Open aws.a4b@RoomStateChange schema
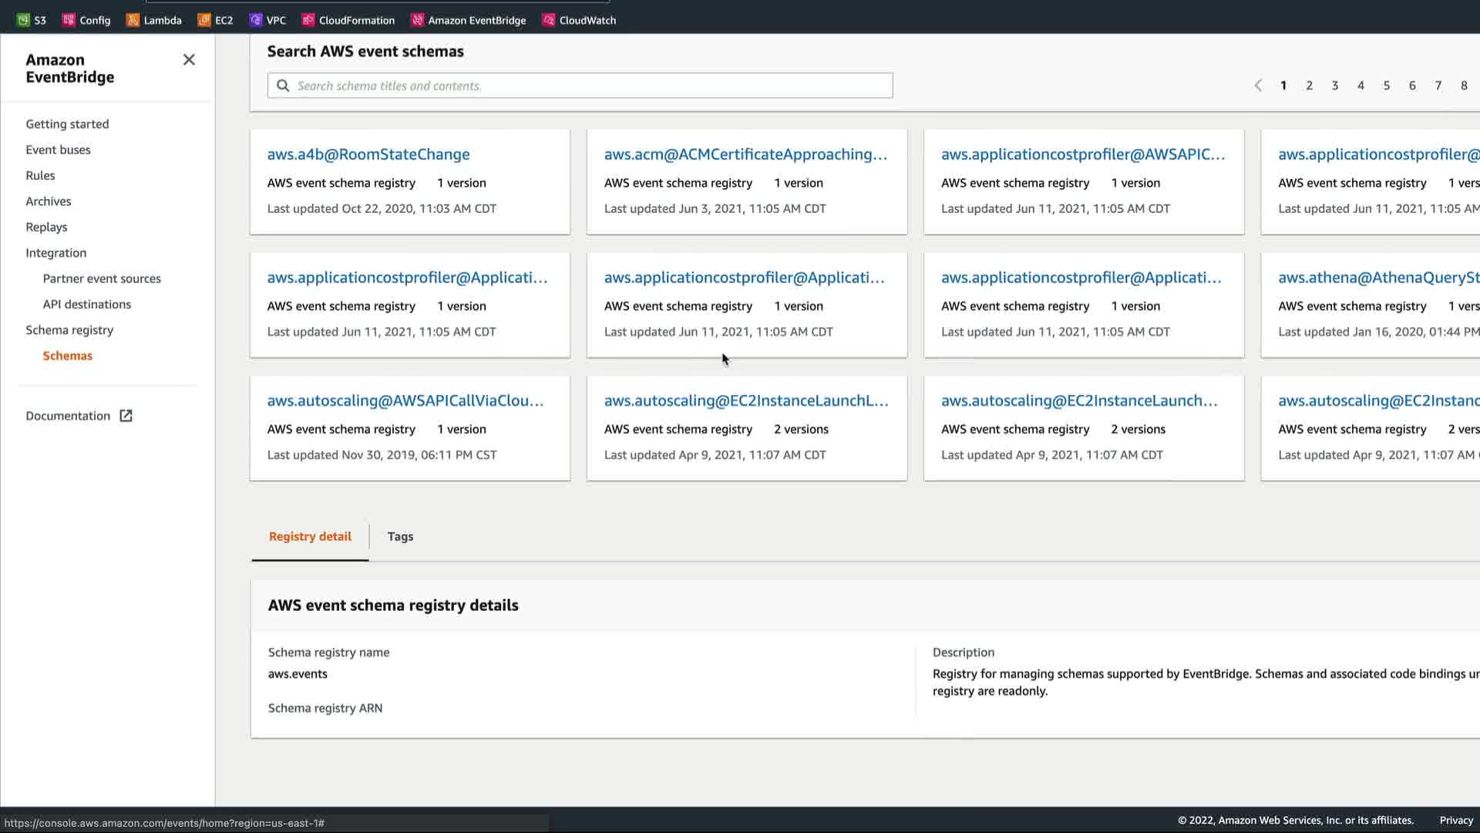Viewport: 1480px width, 833px height. click(368, 154)
